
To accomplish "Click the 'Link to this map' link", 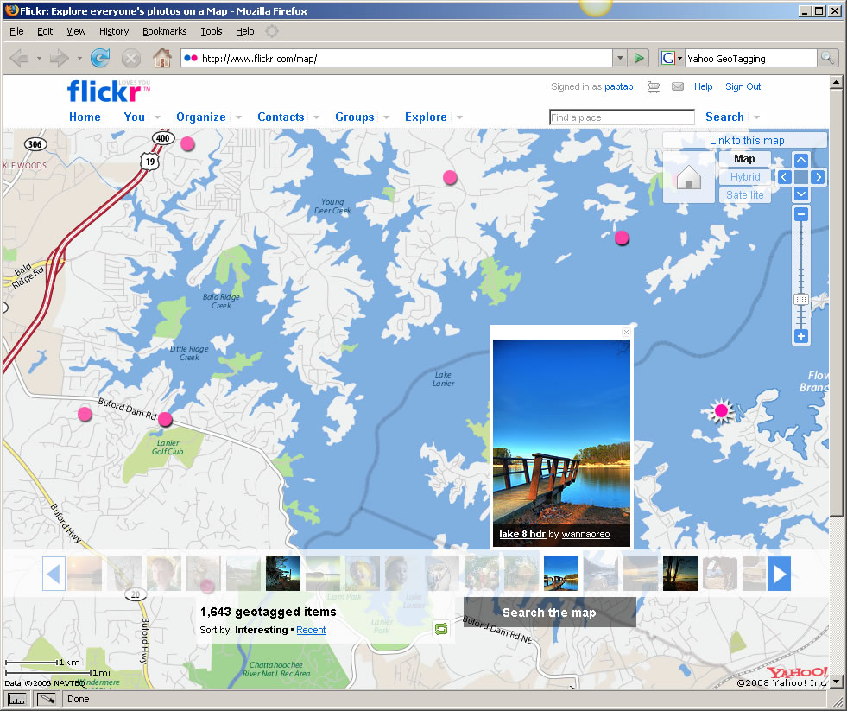I will coord(746,140).
